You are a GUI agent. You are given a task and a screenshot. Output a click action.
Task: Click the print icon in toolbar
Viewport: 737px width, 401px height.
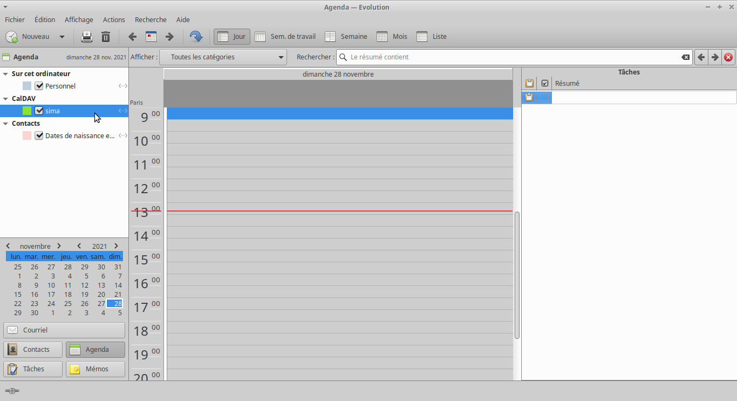tap(87, 37)
